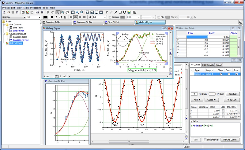Click the zoom in magnifier icon
Image resolution: width=245 pixels, height=150 pixels.
(77, 12)
